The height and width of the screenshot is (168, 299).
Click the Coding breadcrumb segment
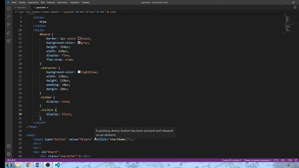point(45,12)
